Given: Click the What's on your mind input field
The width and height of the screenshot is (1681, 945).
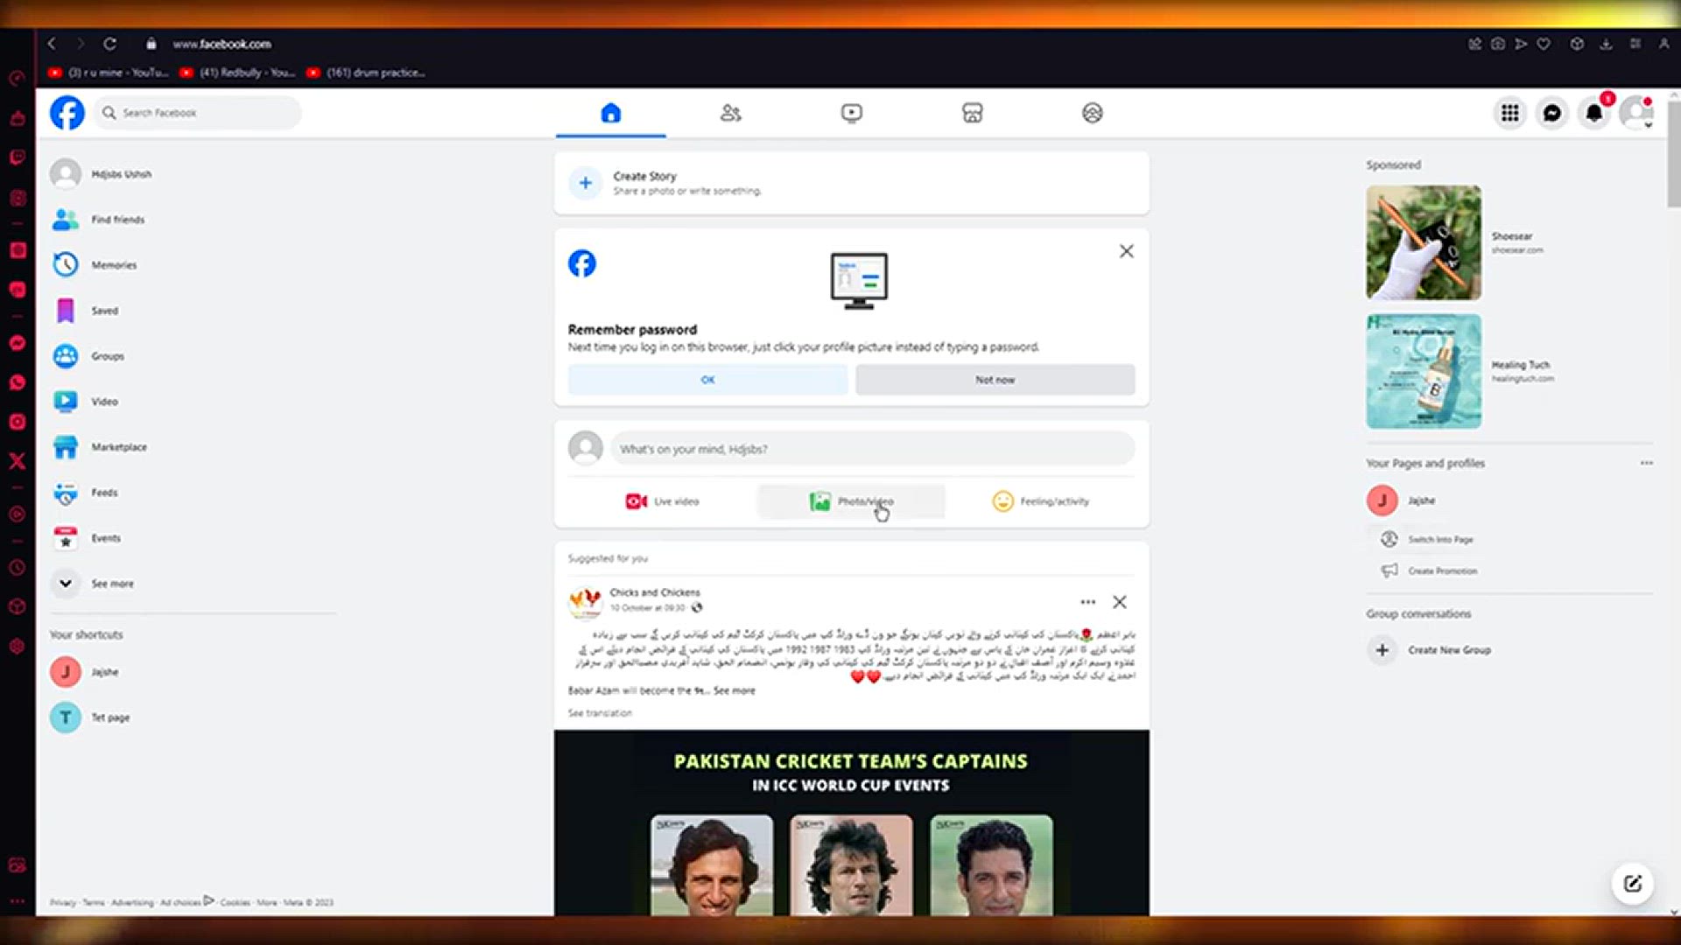Looking at the screenshot, I should (x=871, y=448).
